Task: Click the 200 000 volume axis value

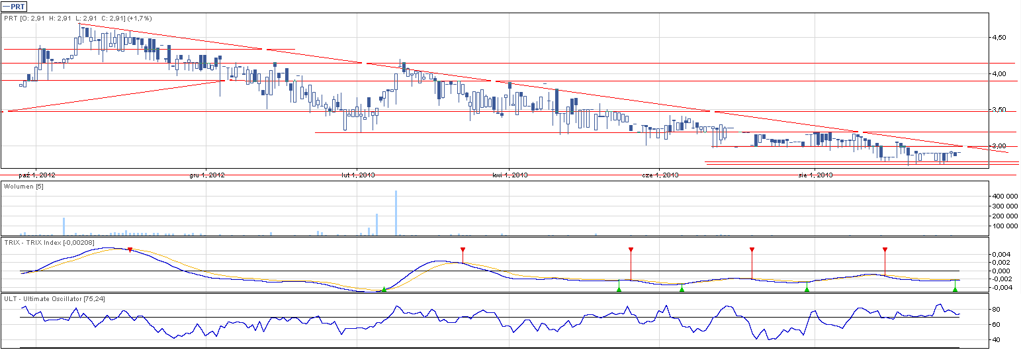Action: coord(1004,216)
